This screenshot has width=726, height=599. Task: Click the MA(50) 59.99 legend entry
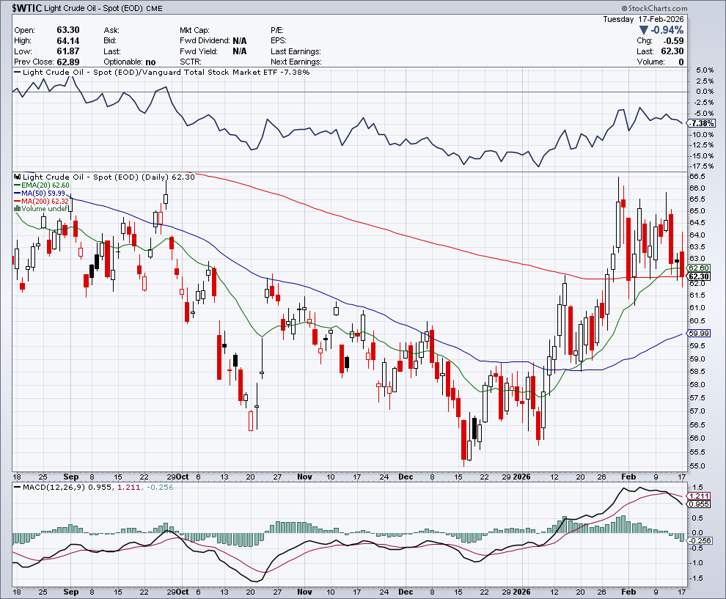(x=40, y=193)
